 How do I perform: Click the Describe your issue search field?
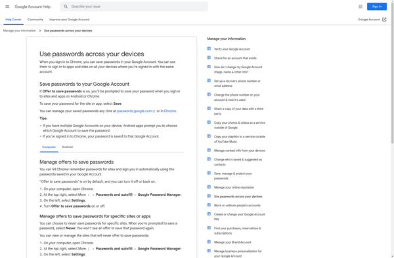click(134, 7)
